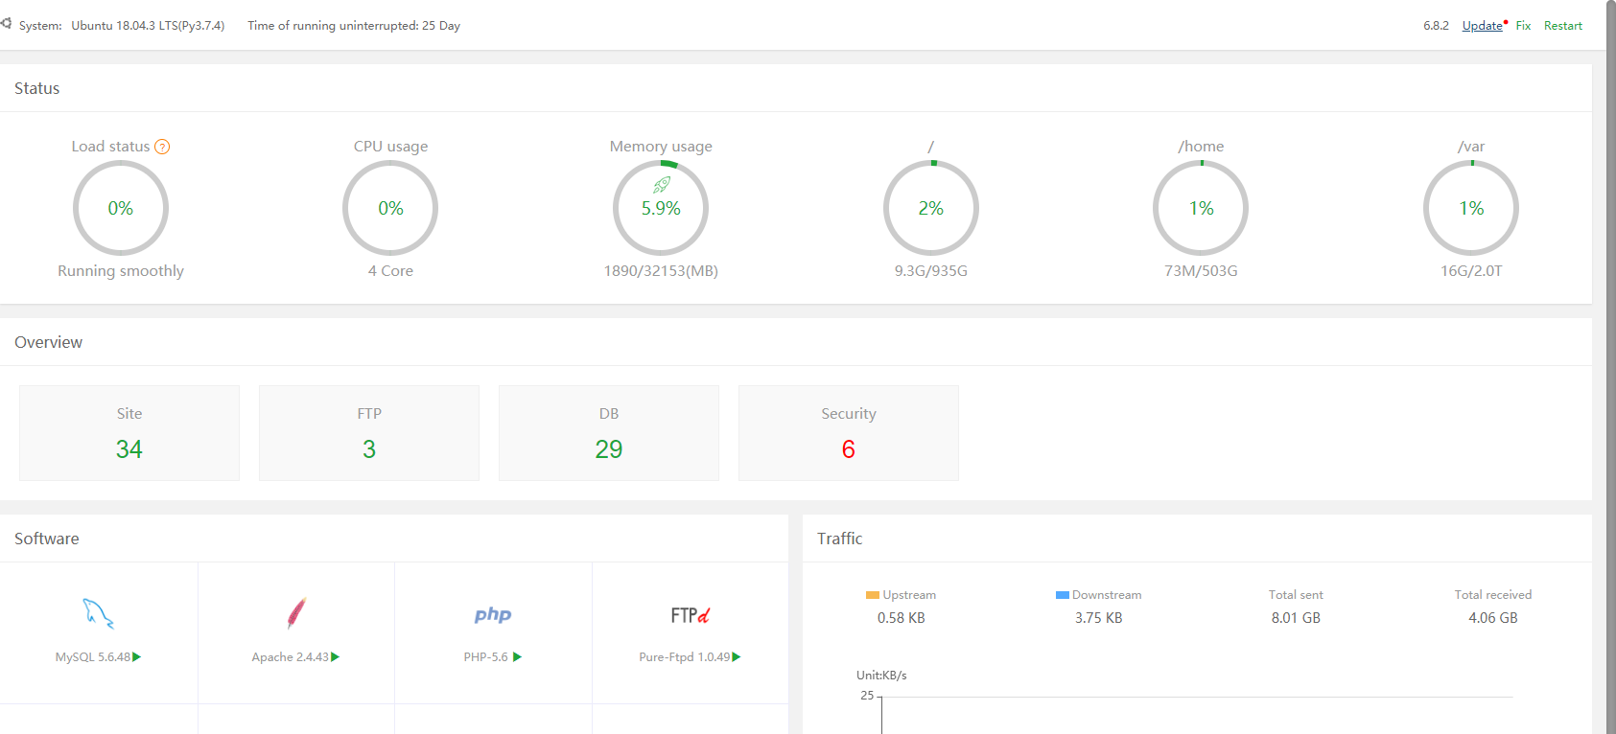1616x734 pixels.
Task: Click the CPU usage gauge circle
Action: click(390, 208)
